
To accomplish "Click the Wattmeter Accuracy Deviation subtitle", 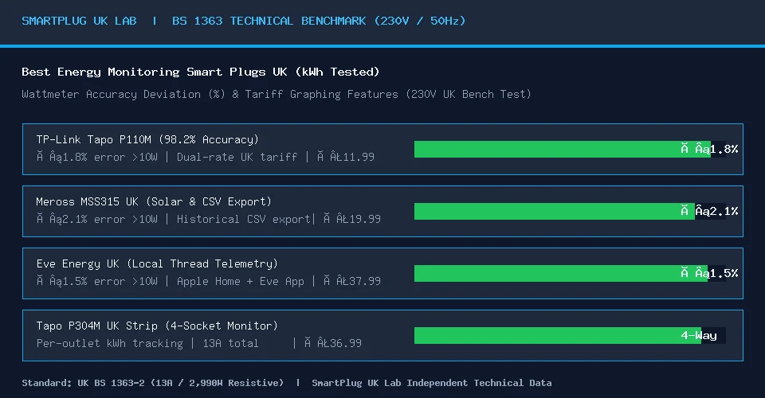I will (x=277, y=94).
